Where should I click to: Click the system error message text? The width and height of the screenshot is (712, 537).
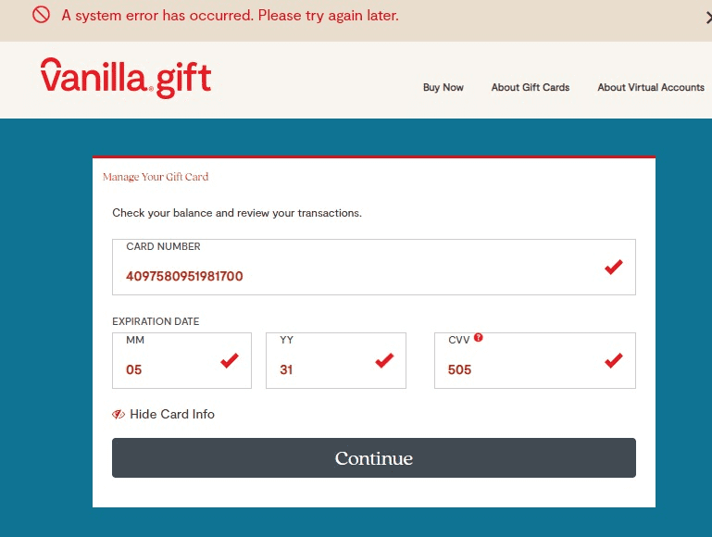(230, 16)
